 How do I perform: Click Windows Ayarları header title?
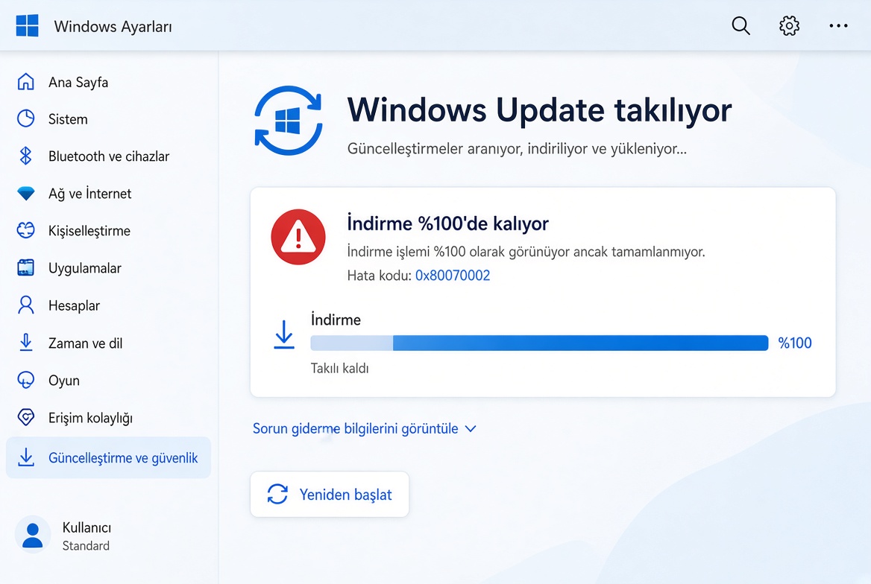(113, 26)
